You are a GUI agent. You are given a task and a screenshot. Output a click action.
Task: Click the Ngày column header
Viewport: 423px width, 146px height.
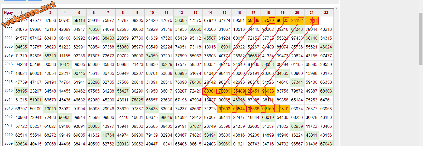pos(8,13)
